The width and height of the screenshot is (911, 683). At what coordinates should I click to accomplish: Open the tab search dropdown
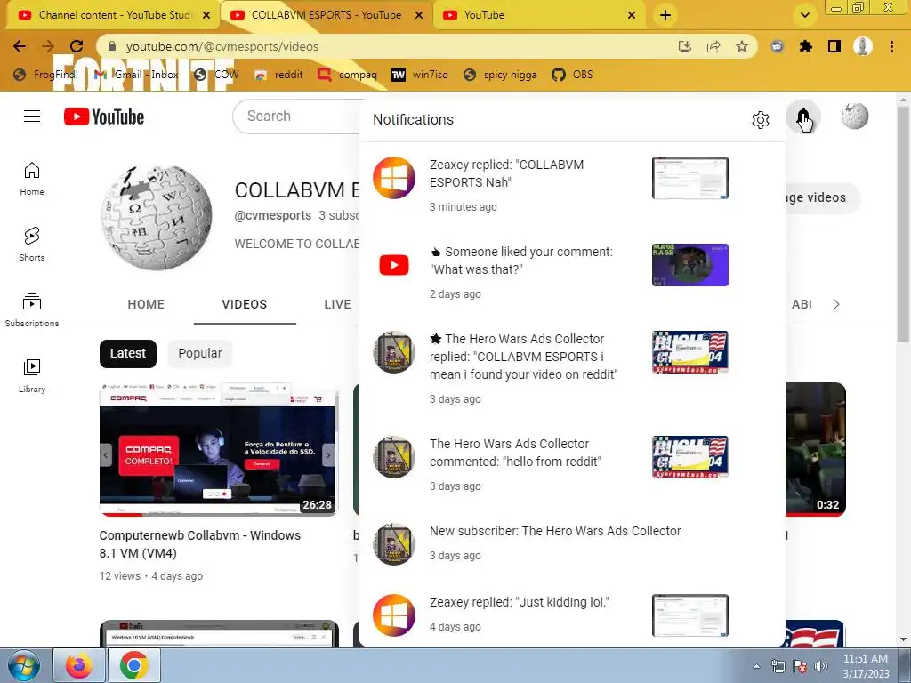coord(804,15)
